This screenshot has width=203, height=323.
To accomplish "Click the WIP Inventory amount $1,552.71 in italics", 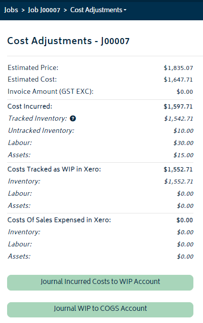I will [x=179, y=182].
